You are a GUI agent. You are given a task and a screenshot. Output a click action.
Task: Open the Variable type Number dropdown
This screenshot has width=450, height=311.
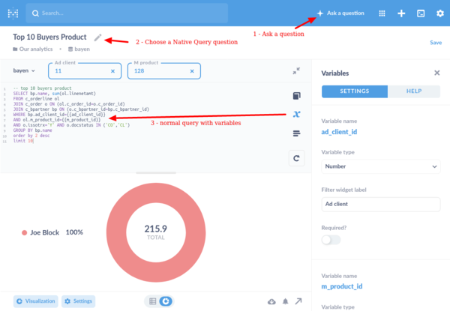coord(380,166)
